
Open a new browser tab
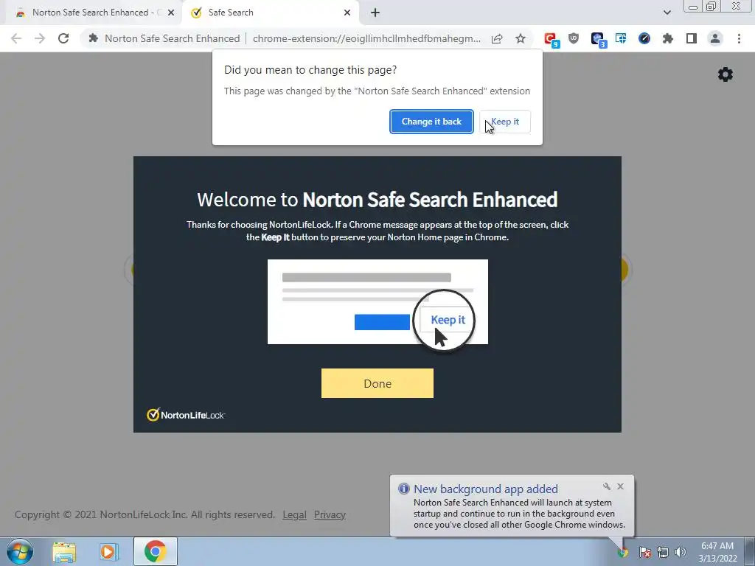click(x=375, y=13)
